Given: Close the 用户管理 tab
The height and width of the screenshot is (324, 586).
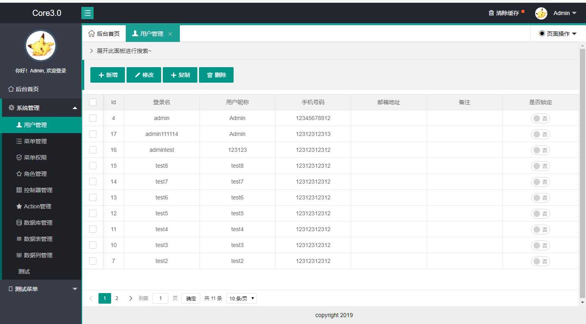Looking at the screenshot, I should point(170,34).
